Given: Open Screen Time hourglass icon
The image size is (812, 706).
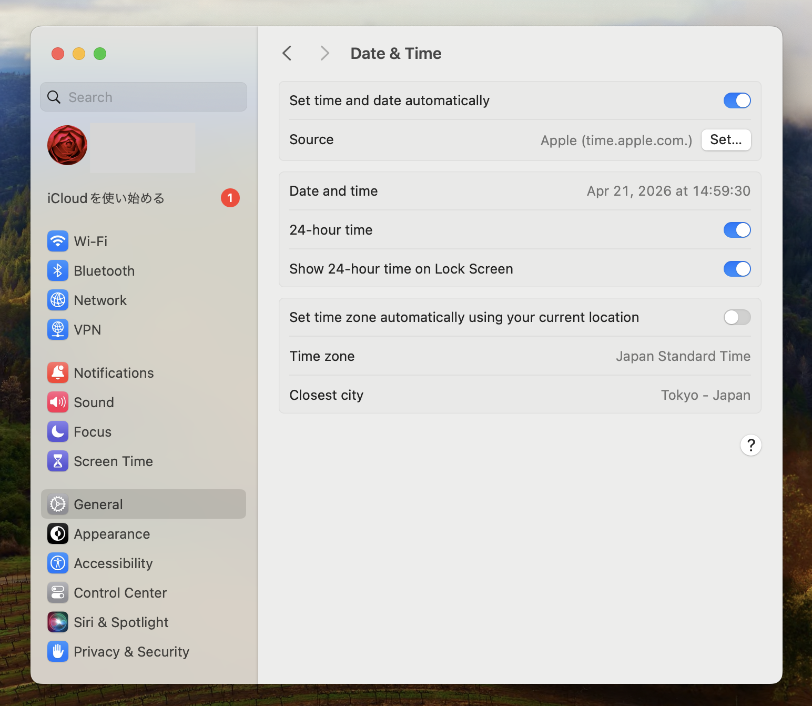Looking at the screenshot, I should pyautogui.click(x=58, y=461).
